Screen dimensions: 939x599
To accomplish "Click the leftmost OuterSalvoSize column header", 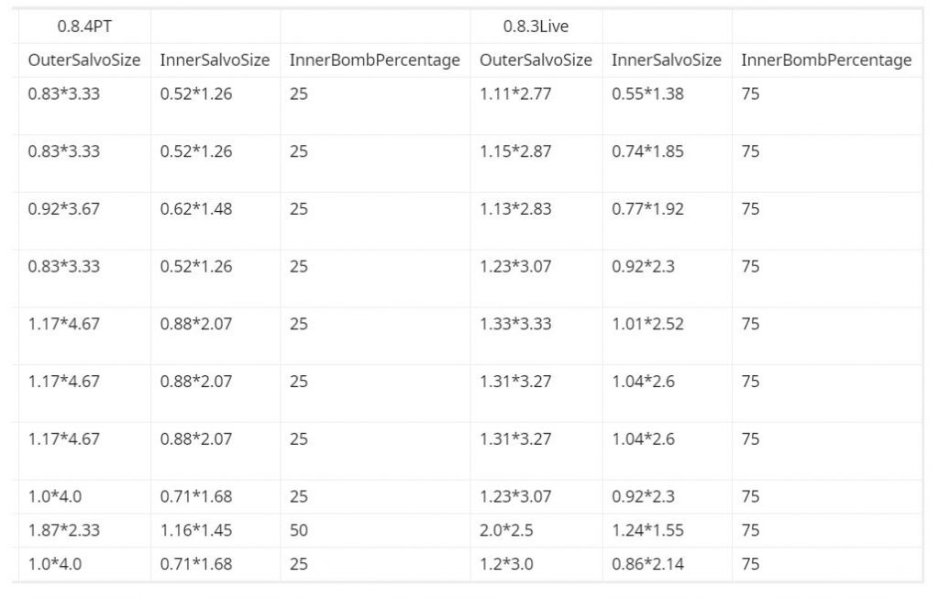I will [84, 61].
